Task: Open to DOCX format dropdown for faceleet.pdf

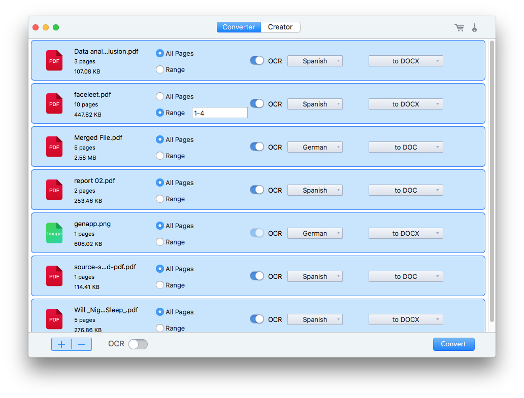Action: point(406,104)
